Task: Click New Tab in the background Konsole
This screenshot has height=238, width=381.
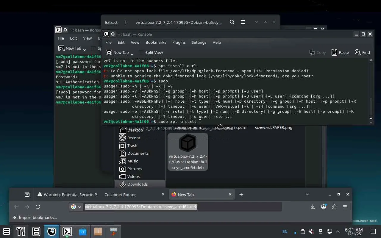Action: coord(70,48)
